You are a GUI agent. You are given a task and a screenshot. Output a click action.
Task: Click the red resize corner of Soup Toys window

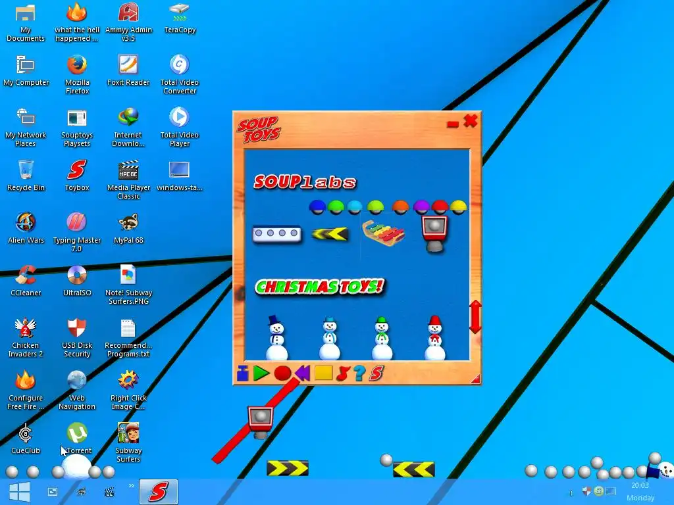(x=475, y=379)
